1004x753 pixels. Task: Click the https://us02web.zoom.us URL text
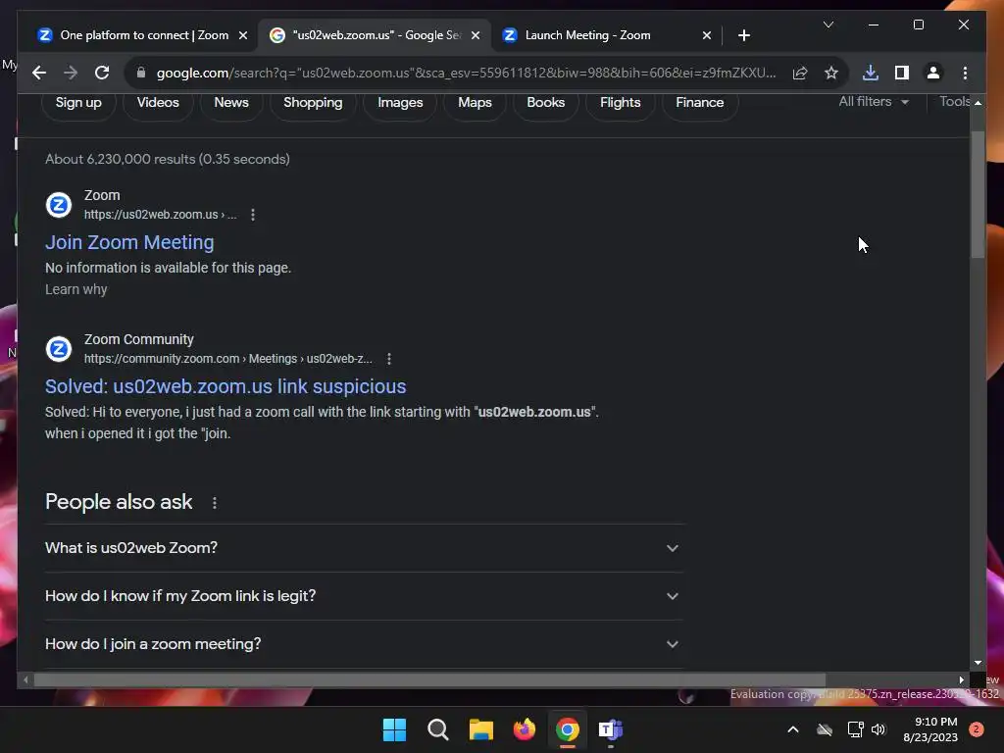pyautogui.click(x=160, y=215)
